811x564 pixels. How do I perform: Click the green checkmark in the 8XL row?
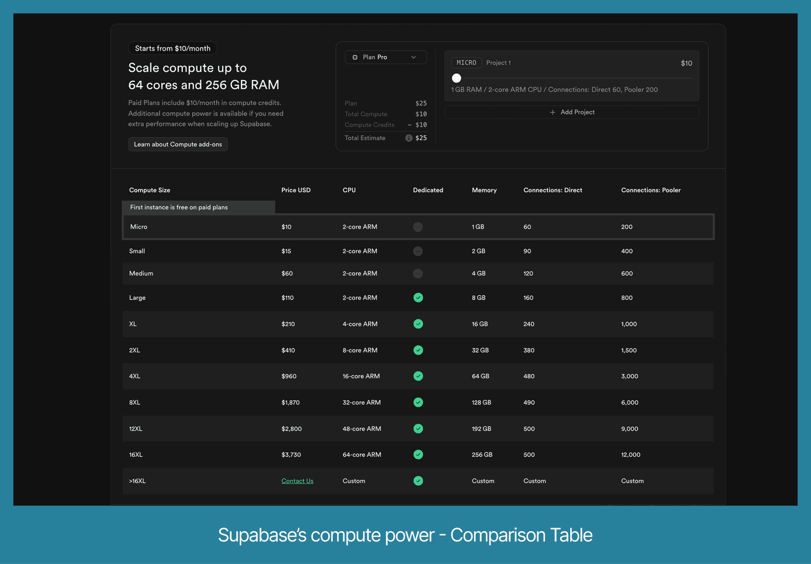pyautogui.click(x=418, y=402)
